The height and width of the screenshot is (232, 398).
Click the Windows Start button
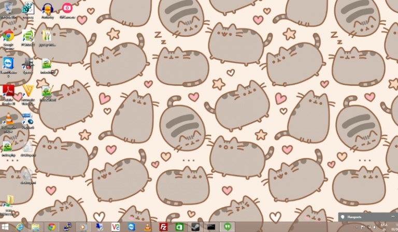point(6,227)
